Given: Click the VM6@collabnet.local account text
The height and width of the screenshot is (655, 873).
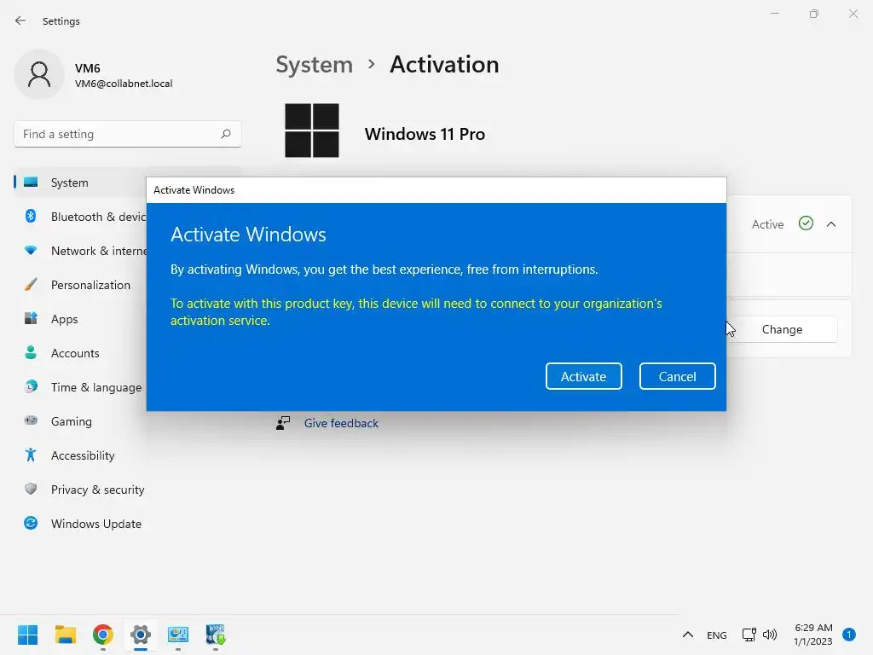Looking at the screenshot, I should point(124,84).
